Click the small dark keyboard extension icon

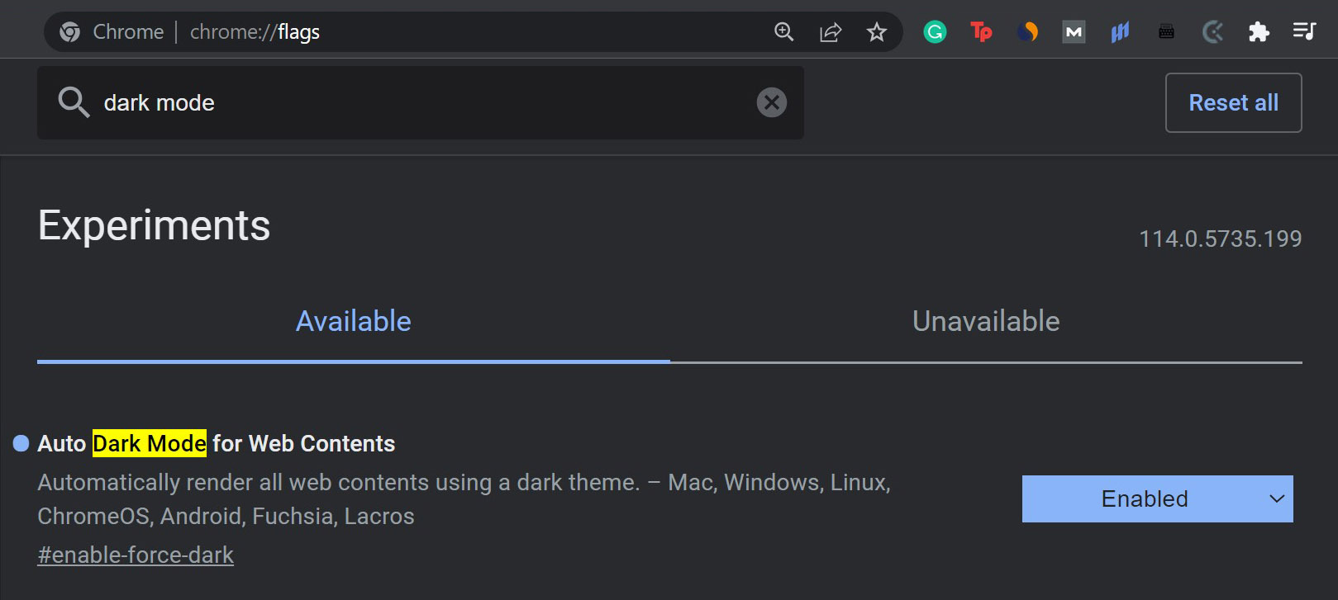pyautogui.click(x=1166, y=32)
